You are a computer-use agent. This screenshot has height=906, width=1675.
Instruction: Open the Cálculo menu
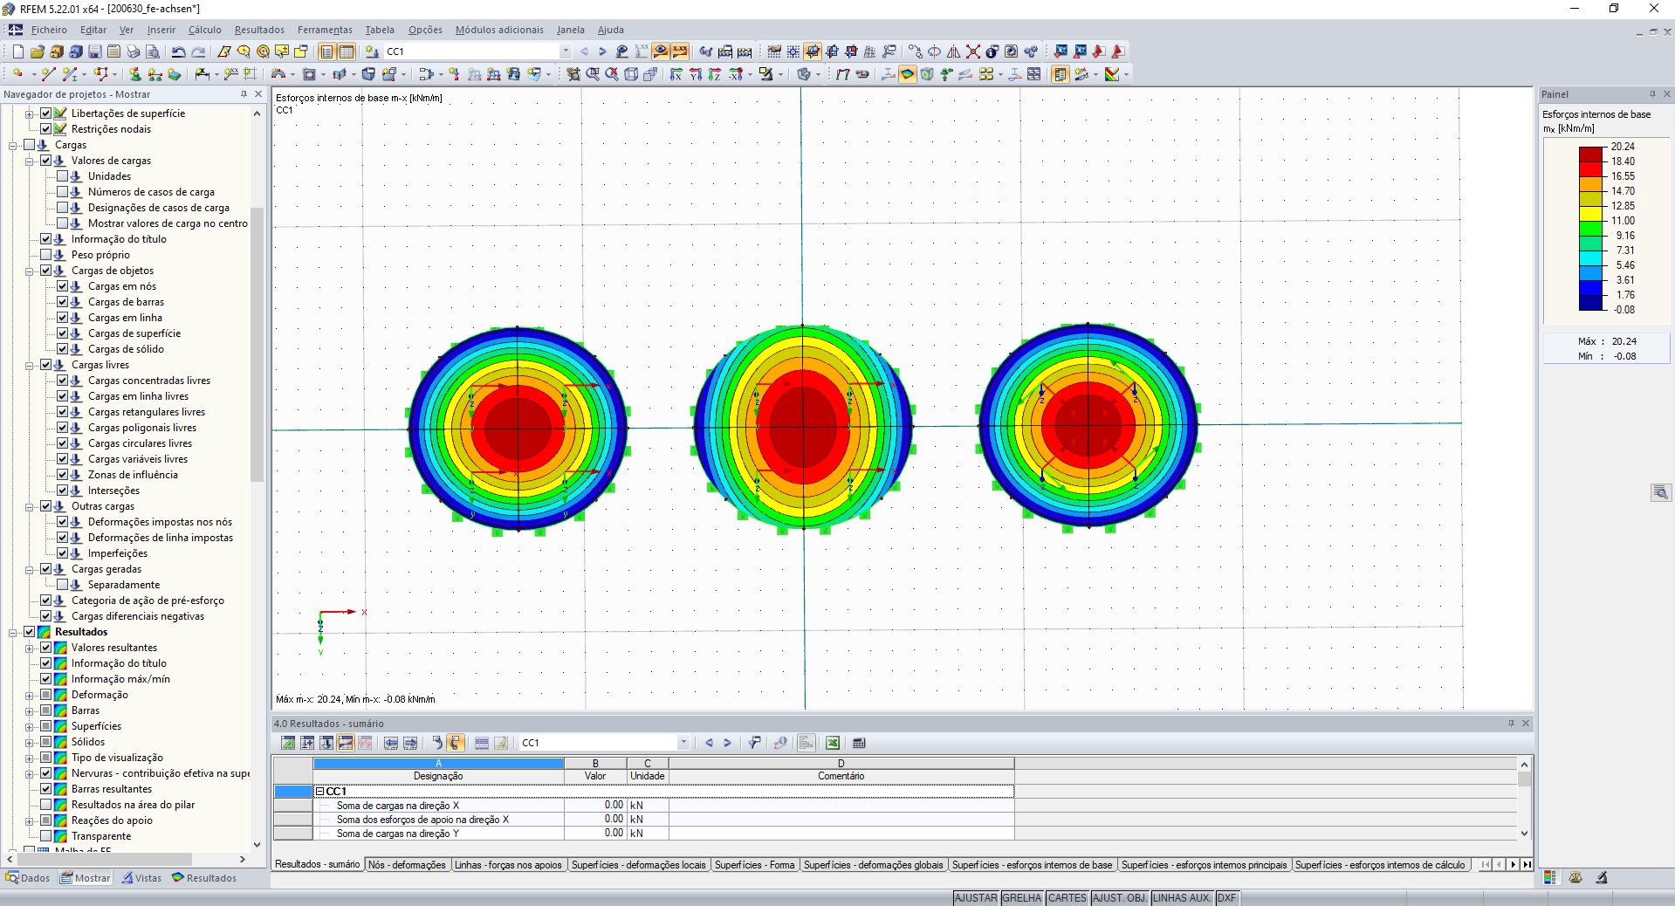[205, 30]
